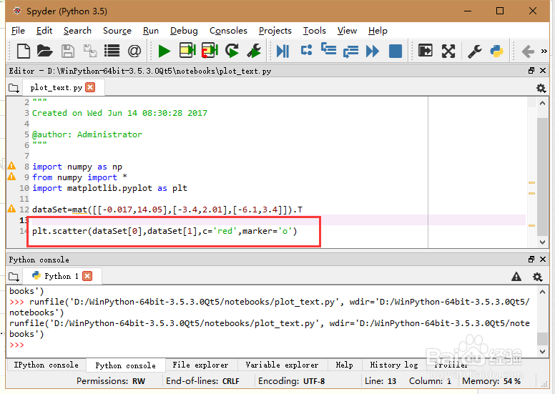This screenshot has width=555, height=394.
Task: Click the console warning triangle icon
Action: (x=516, y=277)
